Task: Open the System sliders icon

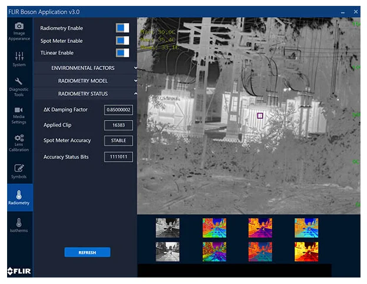Action: 19,56
